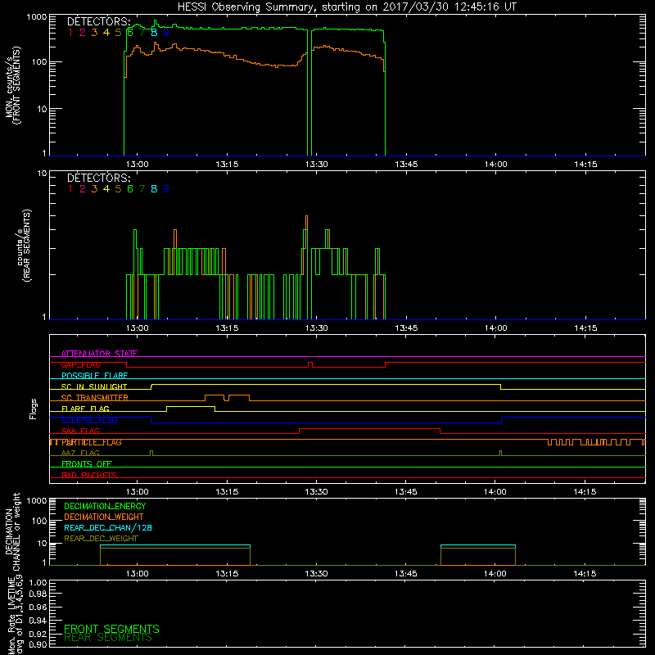Click the 0.98 tick on livetime y-axis
Image resolution: width=655 pixels, height=655 pixels.
(38, 594)
